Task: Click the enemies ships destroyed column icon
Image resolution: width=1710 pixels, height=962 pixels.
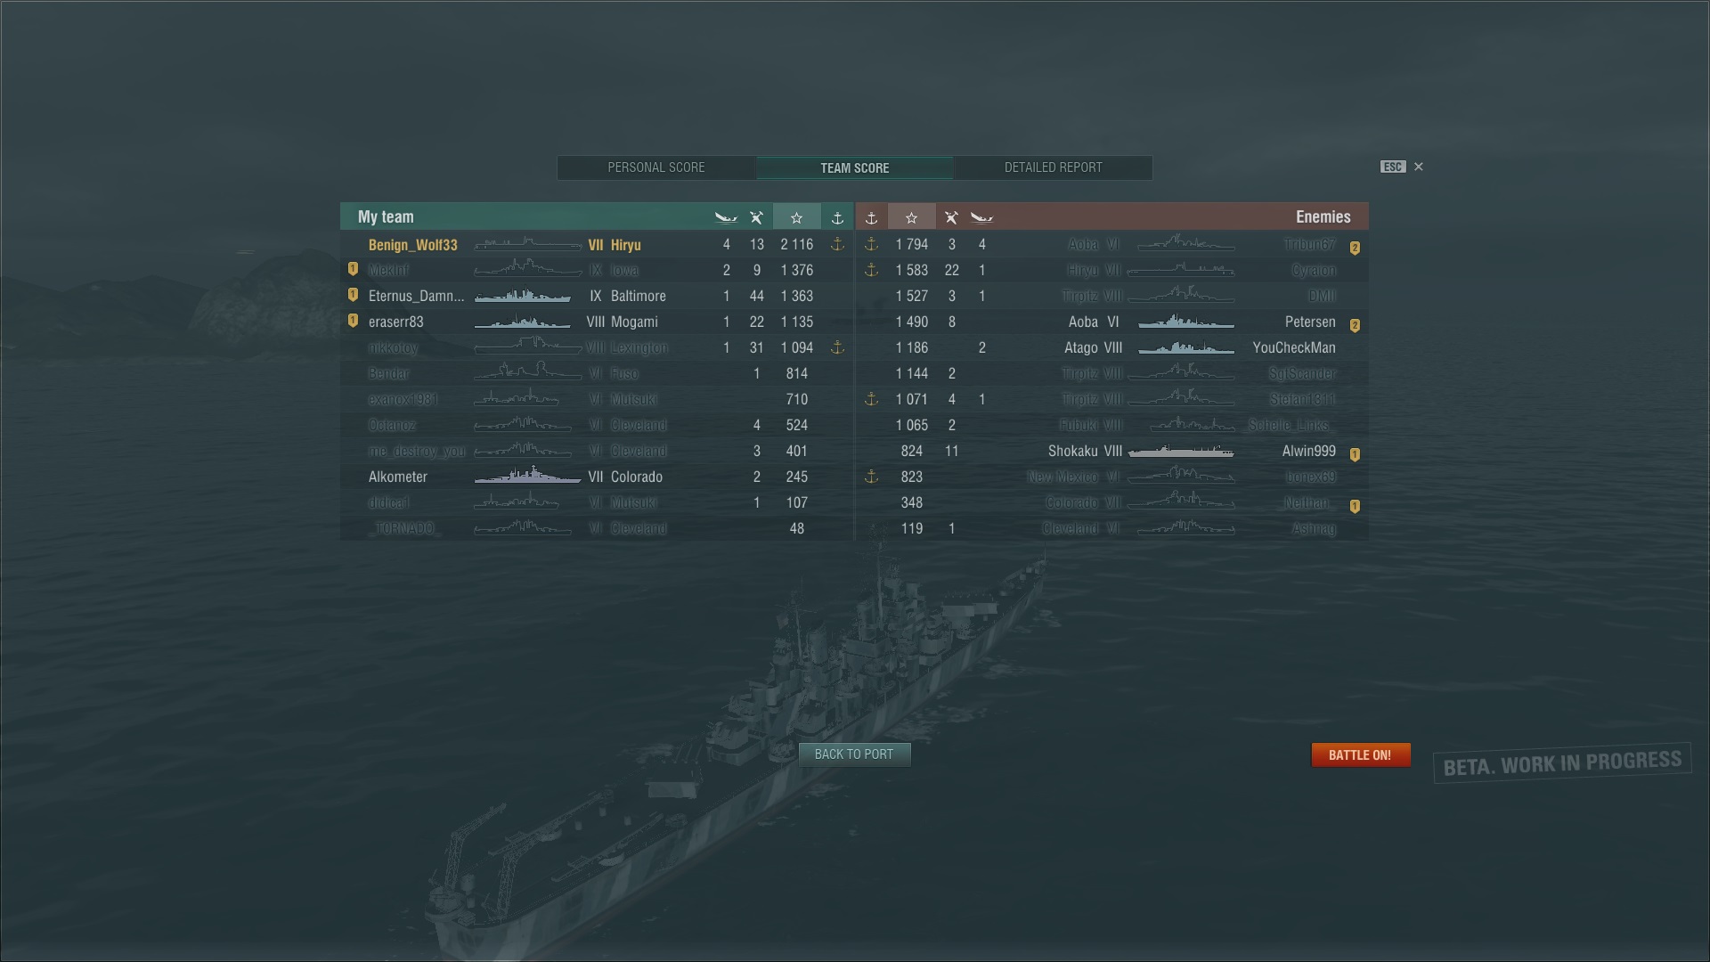Action: click(x=951, y=217)
